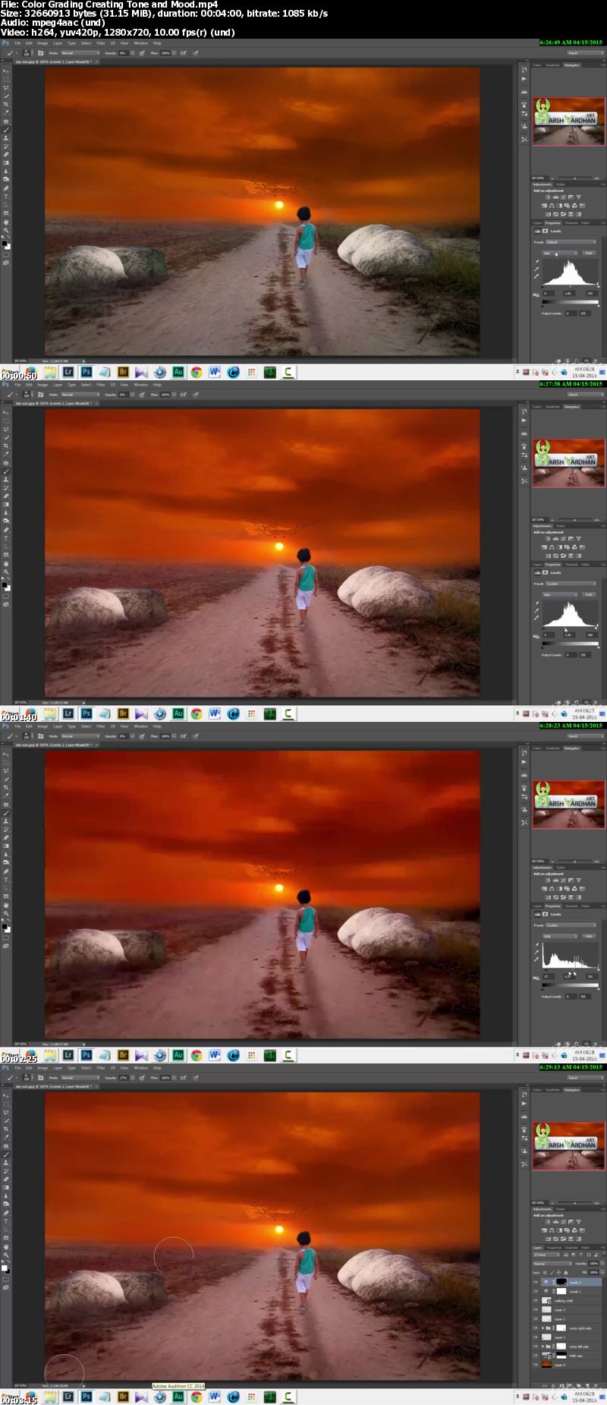The image size is (607, 1405).
Task: Click the Auto button in the 00:00:50 frame
Action: 589,253
